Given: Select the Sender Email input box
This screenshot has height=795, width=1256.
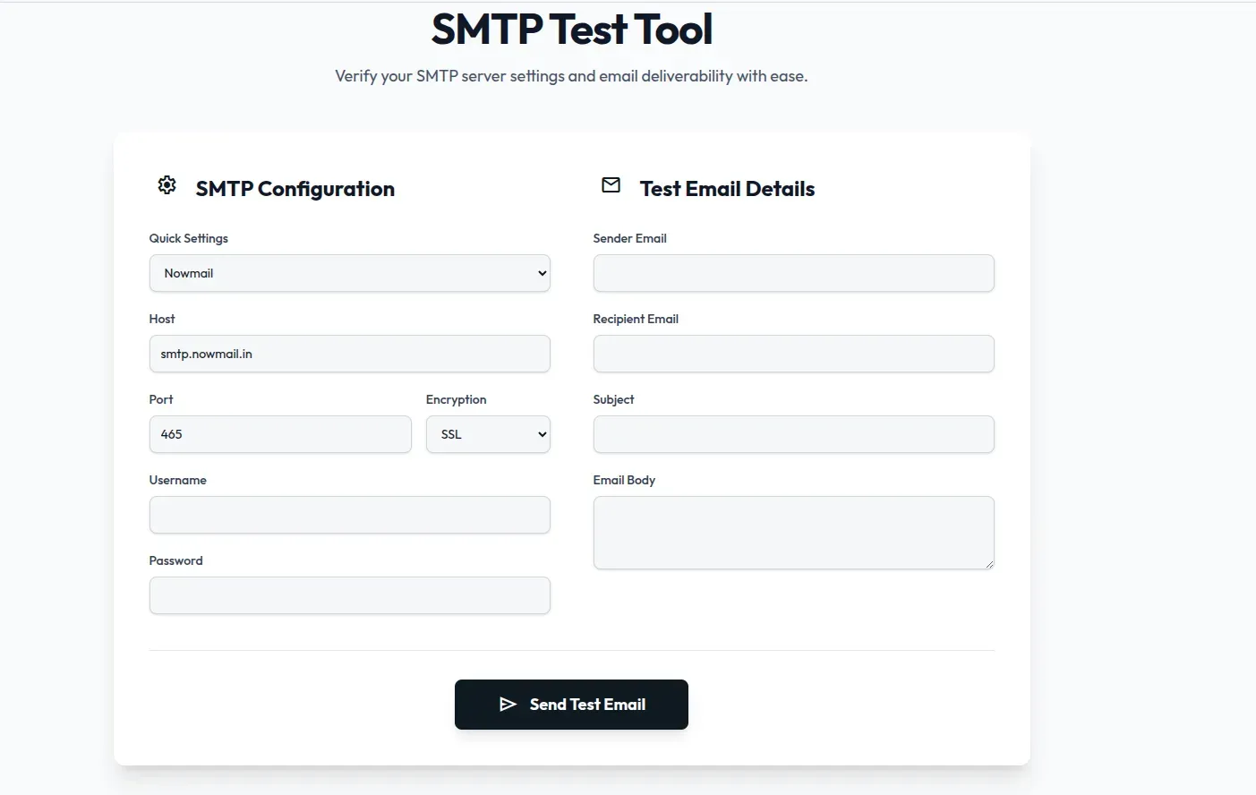Looking at the screenshot, I should tap(793, 273).
